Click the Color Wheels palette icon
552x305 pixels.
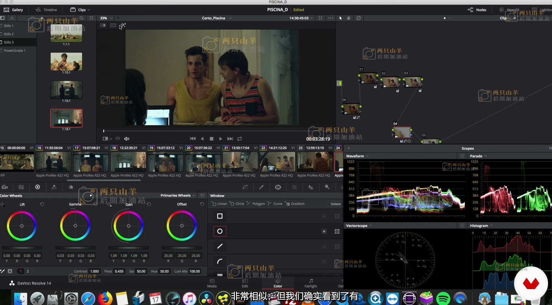pyautogui.click(x=37, y=187)
